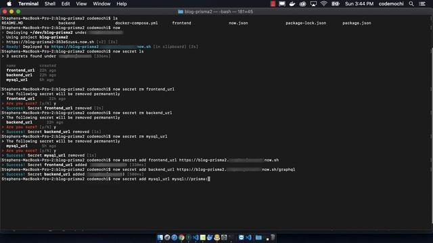Image resolution: width=433 pixels, height=243 pixels.
Task: Click the Sun 3:44 PM clock
Action: pyautogui.click(x=359, y=3)
